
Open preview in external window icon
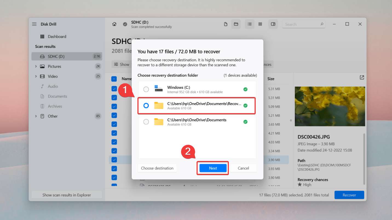coord(362,78)
